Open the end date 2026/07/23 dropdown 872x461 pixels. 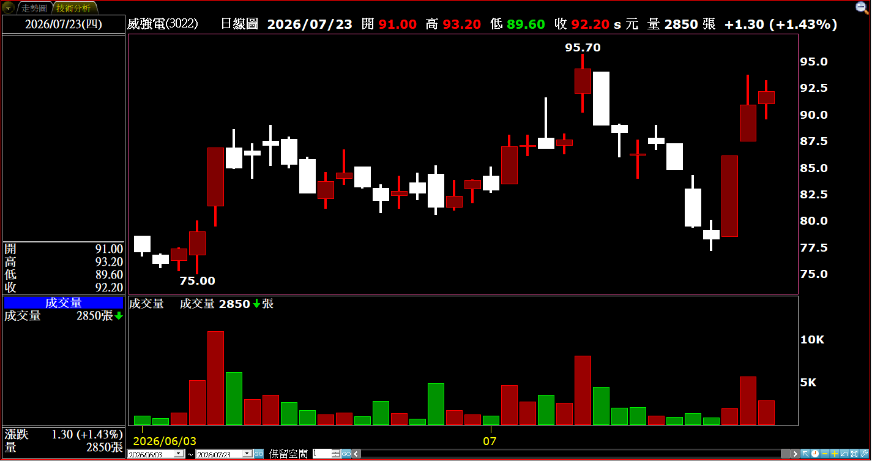[247, 454]
